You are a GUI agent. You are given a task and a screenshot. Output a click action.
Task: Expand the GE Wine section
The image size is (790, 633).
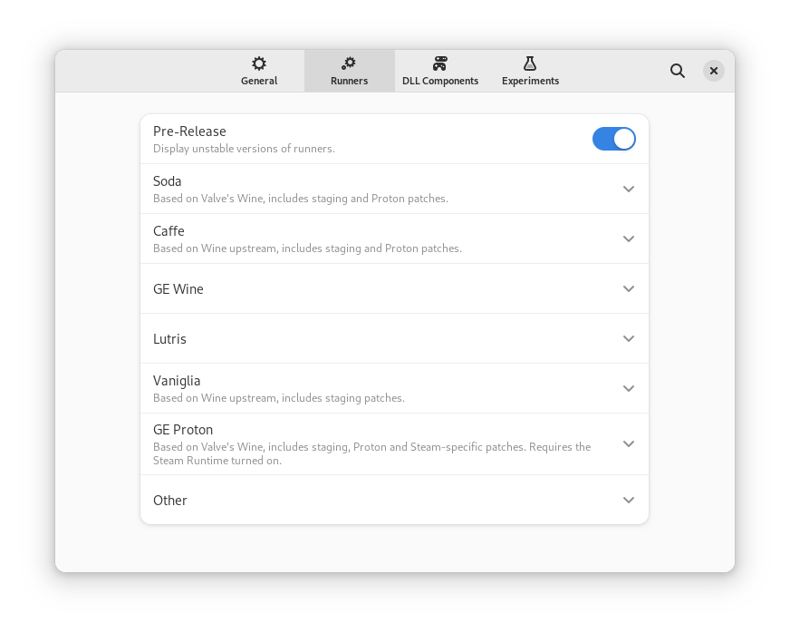pos(629,288)
